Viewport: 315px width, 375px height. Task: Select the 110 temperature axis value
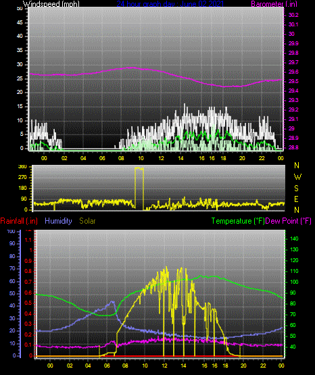294,271
